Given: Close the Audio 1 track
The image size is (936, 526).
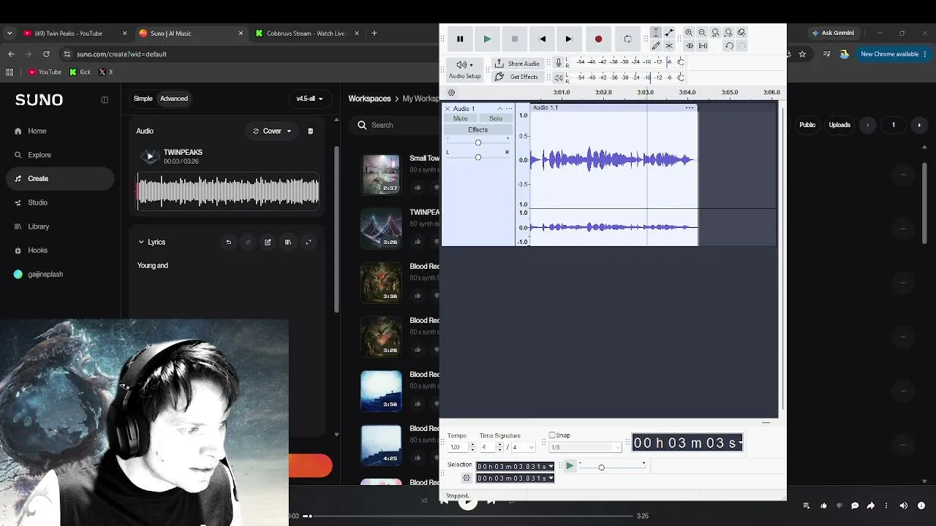Looking at the screenshot, I should coord(448,109).
